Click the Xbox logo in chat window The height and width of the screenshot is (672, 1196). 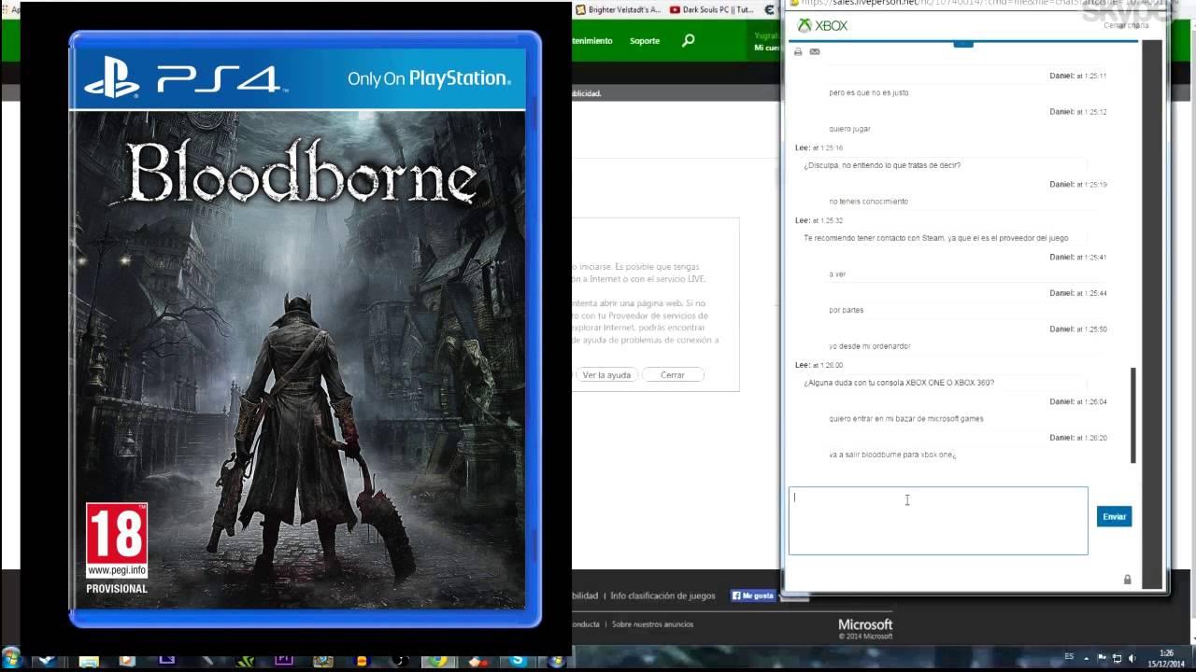point(822,26)
